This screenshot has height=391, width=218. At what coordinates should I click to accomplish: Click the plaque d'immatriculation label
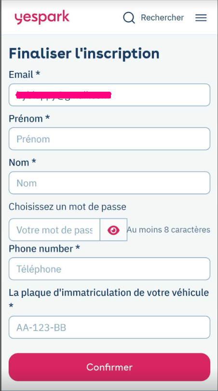point(109,299)
